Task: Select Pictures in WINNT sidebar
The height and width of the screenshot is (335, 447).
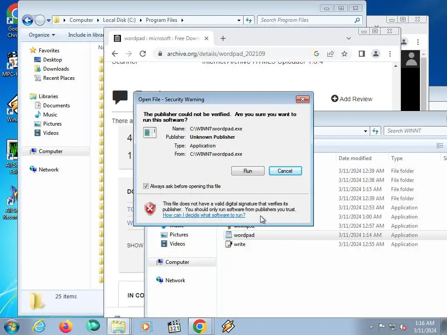Action: click(179, 235)
